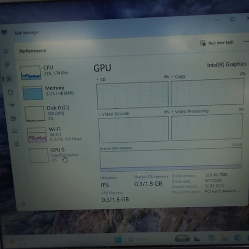Open the Processes page icon
Image resolution: width=249 pixels, height=249 pixels.
click(x=7, y=65)
